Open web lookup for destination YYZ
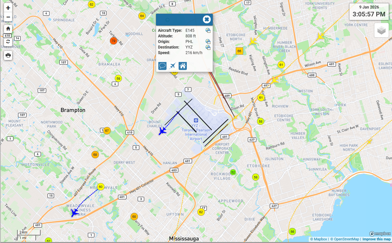The height and width of the screenshot is (243, 392). click(x=208, y=47)
